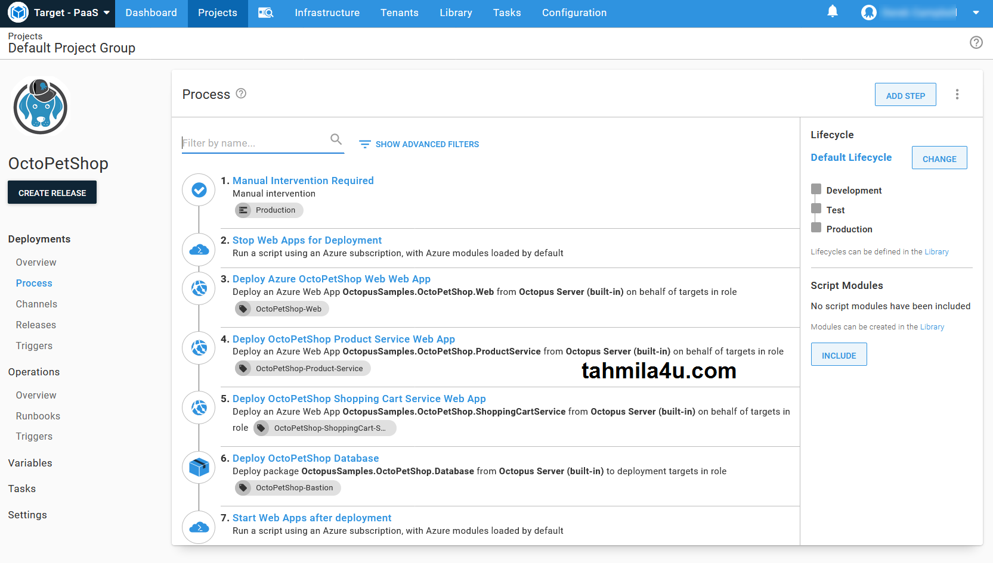Open the Dashboard menu
Image resolution: width=993 pixels, height=563 pixels.
click(151, 13)
